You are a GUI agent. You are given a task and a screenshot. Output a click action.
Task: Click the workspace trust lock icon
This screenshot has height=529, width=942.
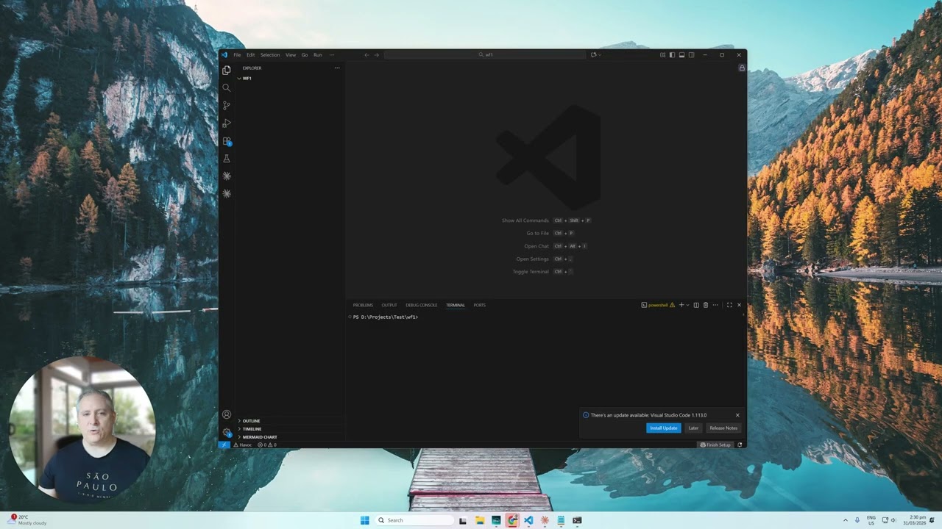[x=742, y=68]
